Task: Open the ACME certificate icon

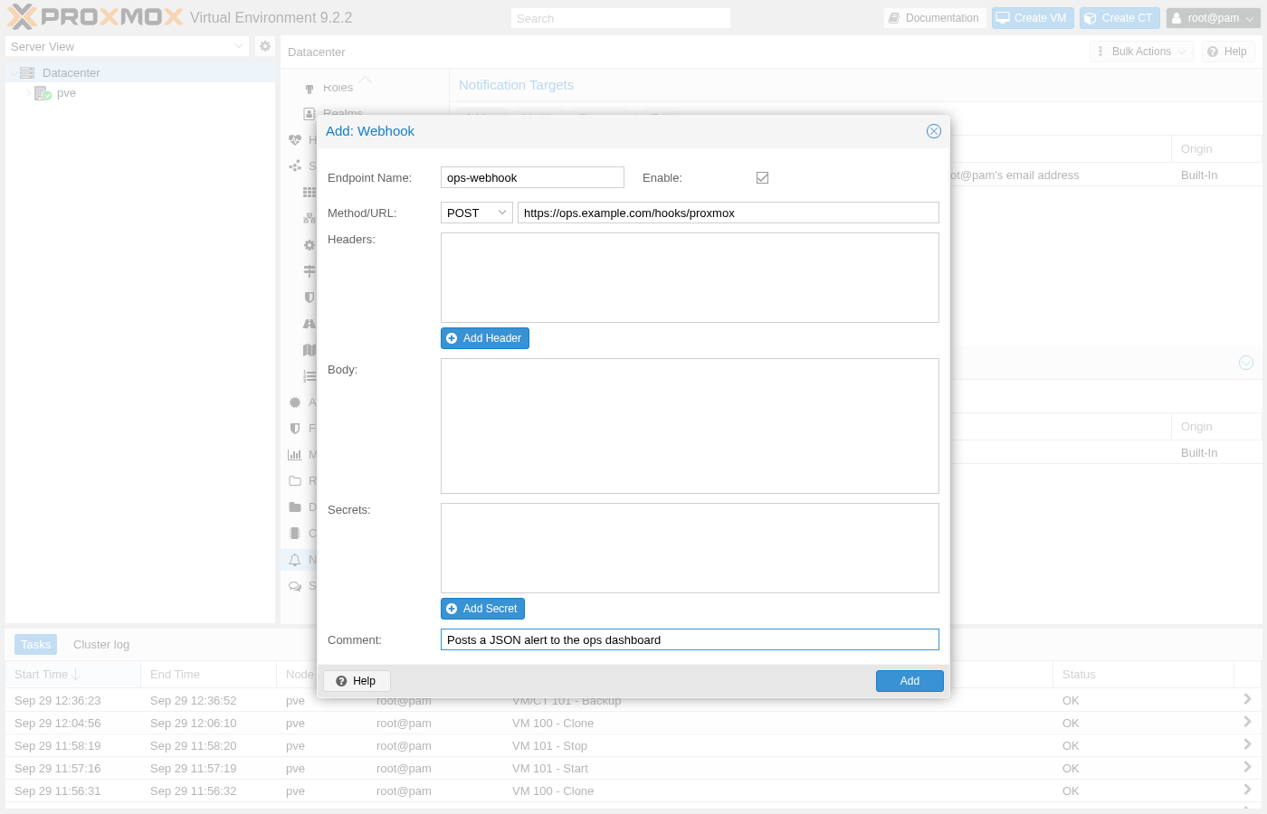Action: 295,402
